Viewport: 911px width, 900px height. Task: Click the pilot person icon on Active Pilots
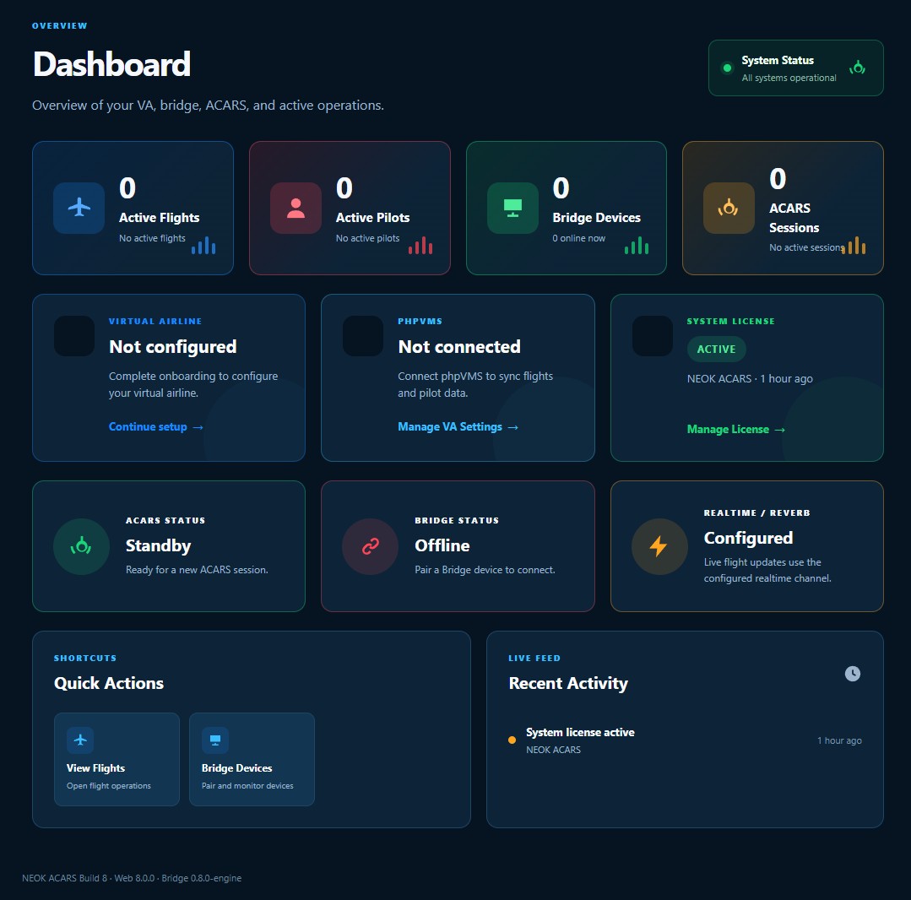pos(296,208)
